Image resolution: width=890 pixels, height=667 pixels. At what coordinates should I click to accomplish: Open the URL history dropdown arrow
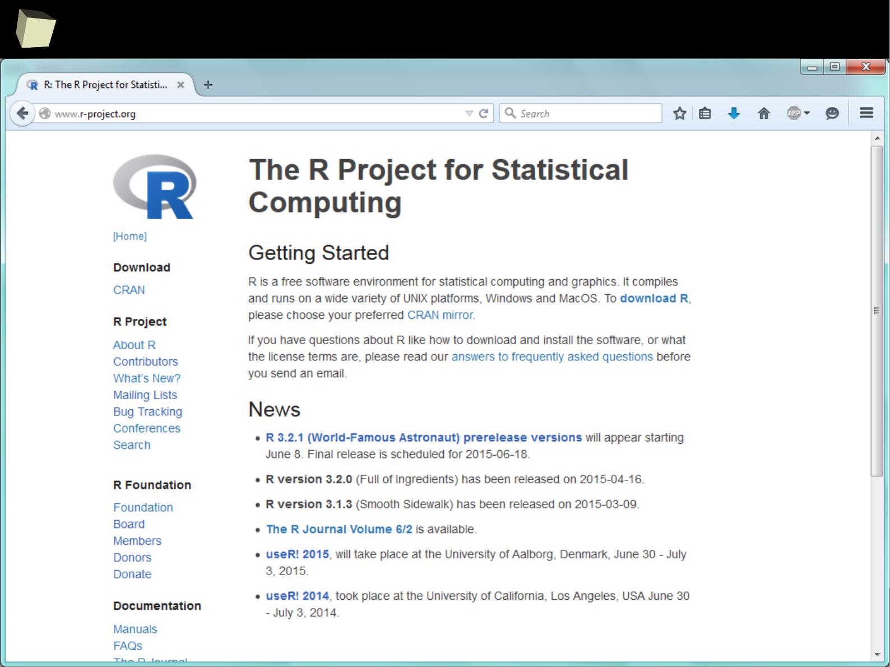[x=469, y=113]
